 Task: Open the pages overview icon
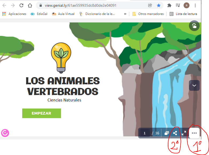point(166,133)
